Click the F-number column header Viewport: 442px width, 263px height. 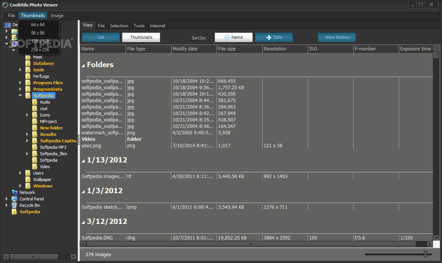[376, 49]
